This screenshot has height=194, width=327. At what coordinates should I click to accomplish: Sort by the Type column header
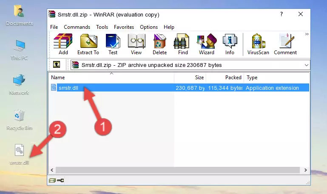276,78
